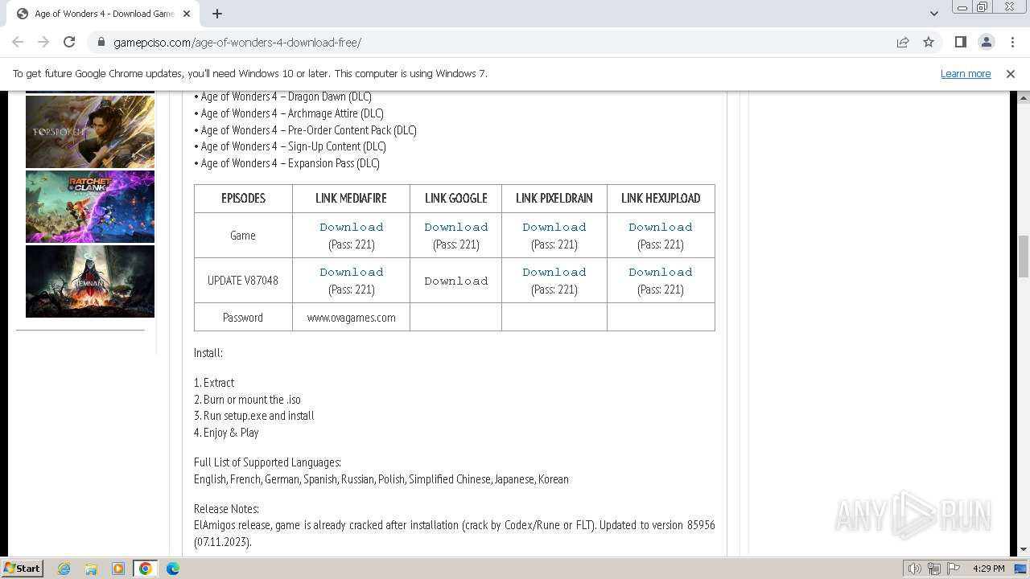The width and height of the screenshot is (1030, 579).
Task: Click Run setup.exe and install step
Action: coord(254,416)
